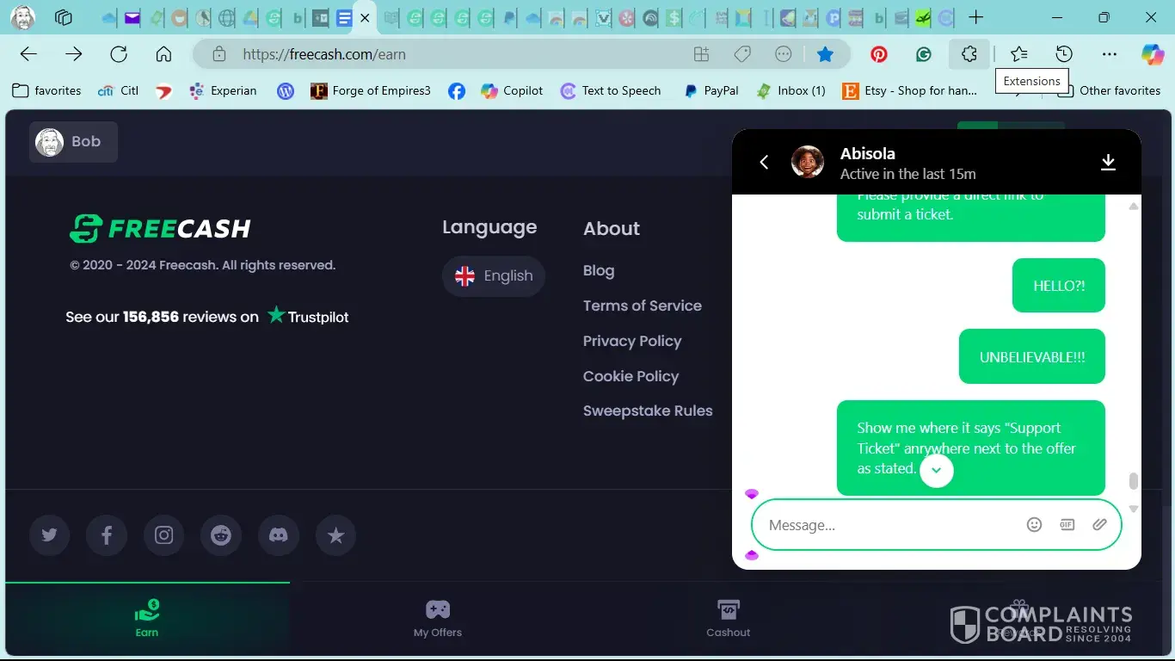View site information via the lock icon
1175x661 pixels.
coord(219,54)
